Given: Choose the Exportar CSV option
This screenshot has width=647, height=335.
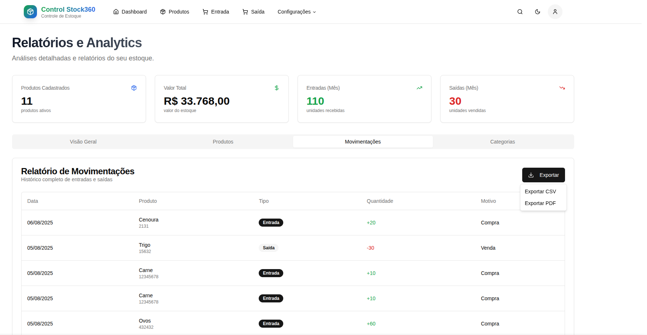Looking at the screenshot, I should (541, 191).
